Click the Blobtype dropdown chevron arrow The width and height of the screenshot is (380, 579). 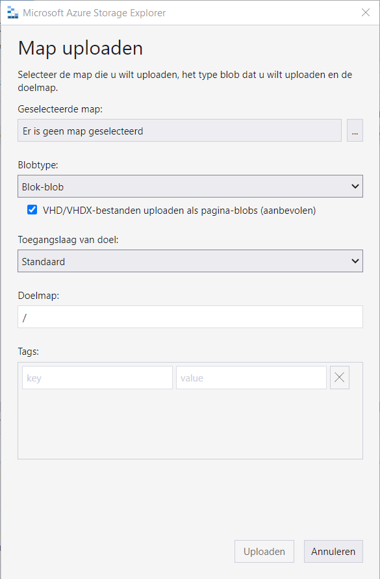(x=355, y=186)
